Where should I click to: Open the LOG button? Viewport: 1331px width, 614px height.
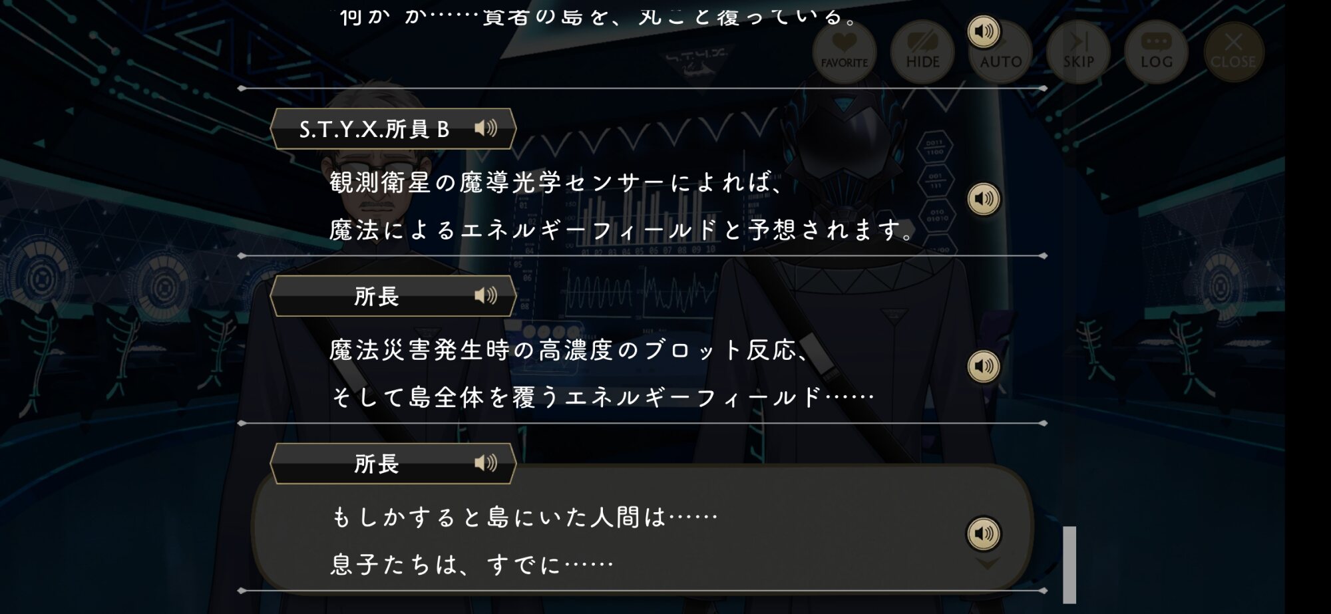(1157, 52)
